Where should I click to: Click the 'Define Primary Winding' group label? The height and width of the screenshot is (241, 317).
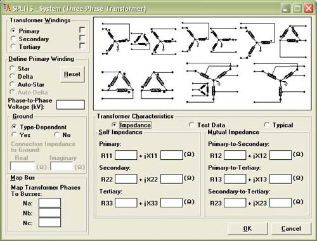click(41, 59)
